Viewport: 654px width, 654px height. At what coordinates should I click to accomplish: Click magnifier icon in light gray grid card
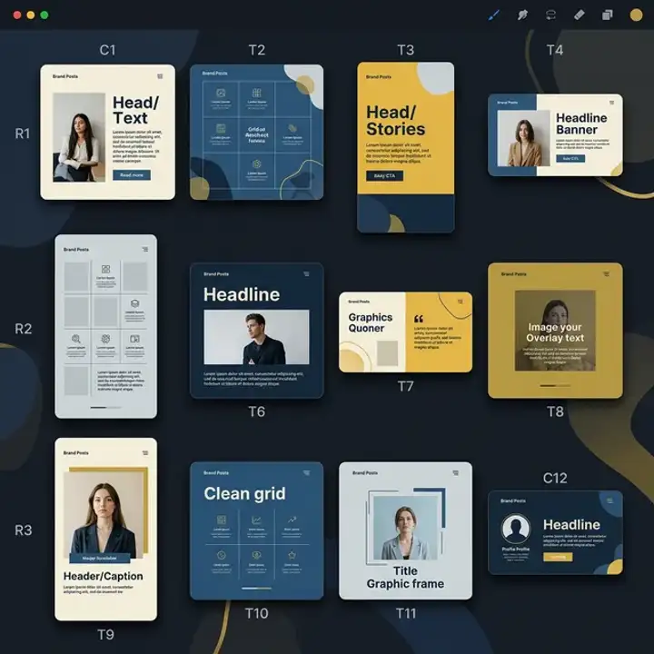tap(76, 339)
